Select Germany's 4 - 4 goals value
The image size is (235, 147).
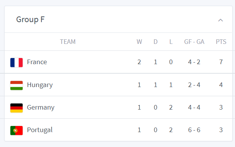click(x=194, y=108)
